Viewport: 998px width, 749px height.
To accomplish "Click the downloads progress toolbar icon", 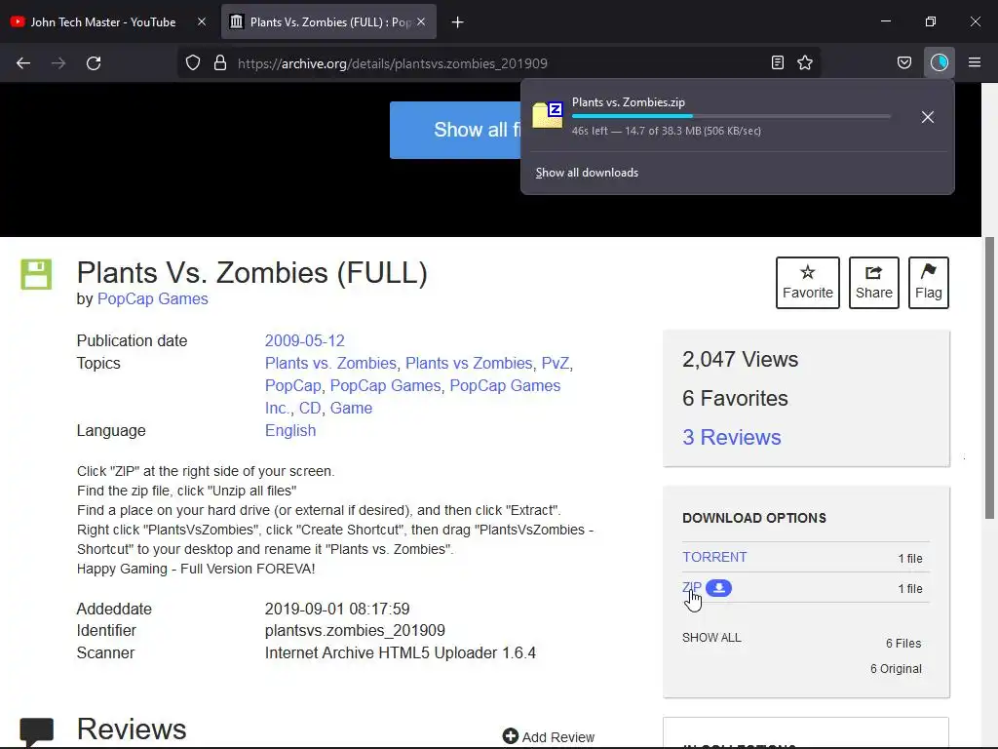I will (x=939, y=62).
